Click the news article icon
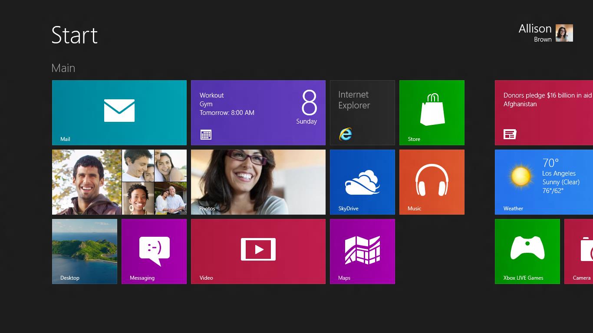This screenshot has width=593, height=333. click(x=510, y=134)
